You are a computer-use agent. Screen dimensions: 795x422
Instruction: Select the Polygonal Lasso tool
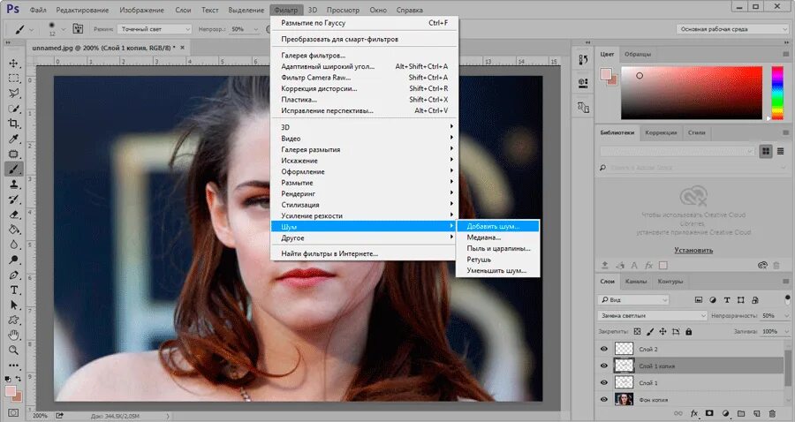13,94
